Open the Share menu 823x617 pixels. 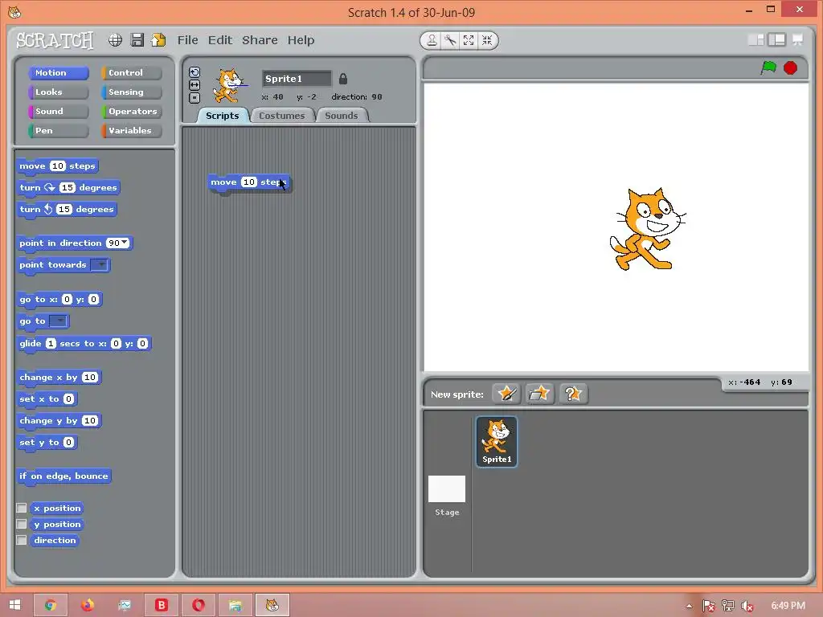tap(260, 40)
